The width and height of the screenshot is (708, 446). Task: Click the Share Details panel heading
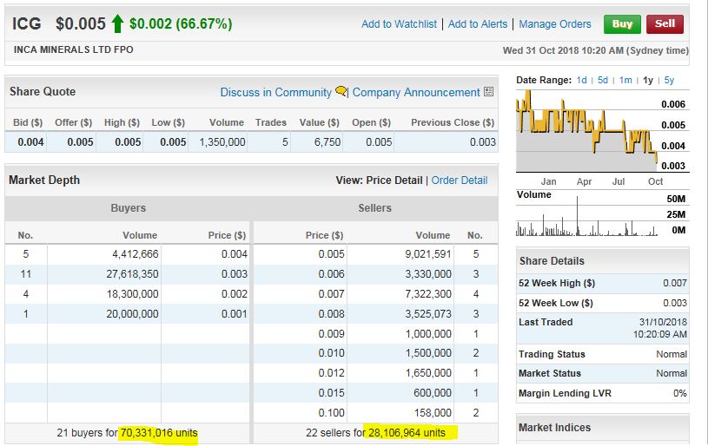tap(552, 261)
